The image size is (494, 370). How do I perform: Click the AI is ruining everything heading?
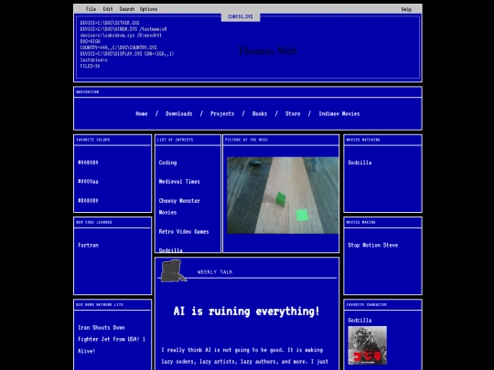tap(246, 312)
